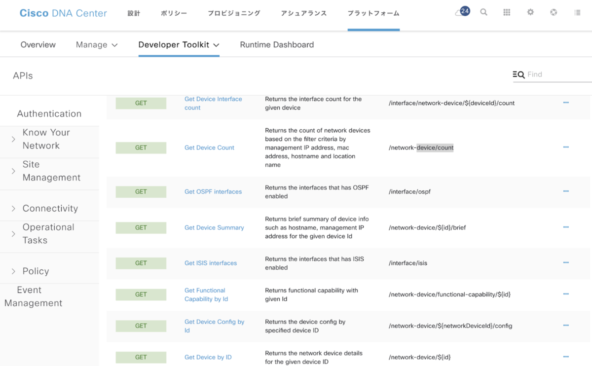Click GET badge for Get Device Count
This screenshot has height=366, width=592.
[x=141, y=147]
